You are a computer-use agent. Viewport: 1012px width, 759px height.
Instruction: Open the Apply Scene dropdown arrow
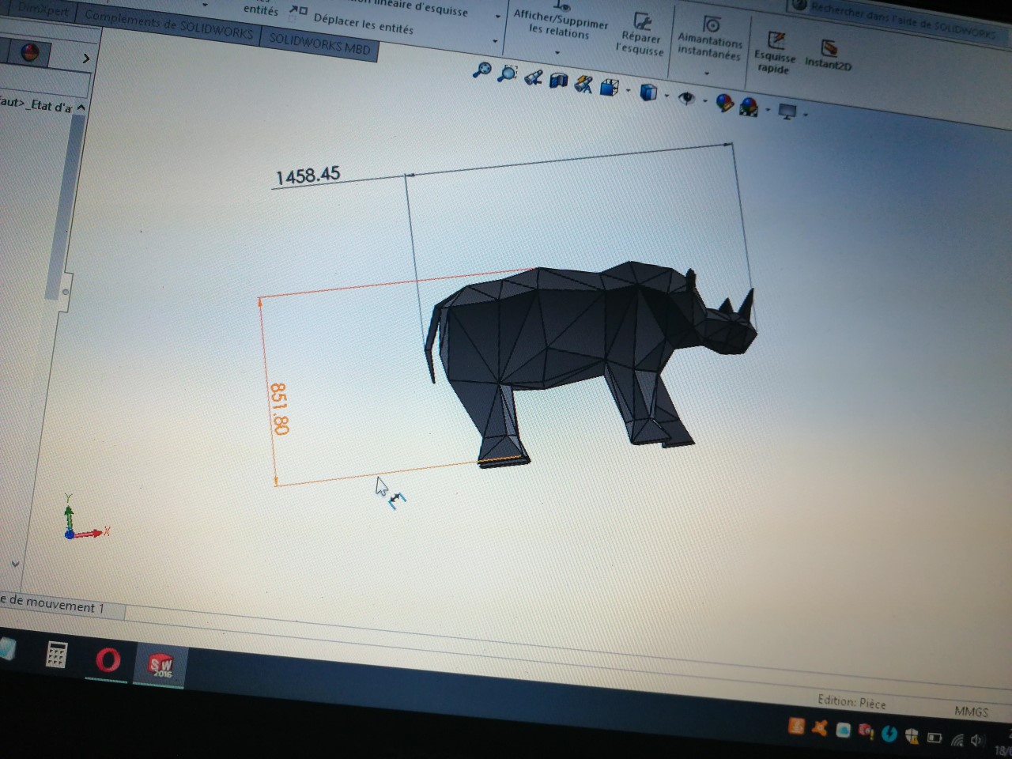pos(768,109)
